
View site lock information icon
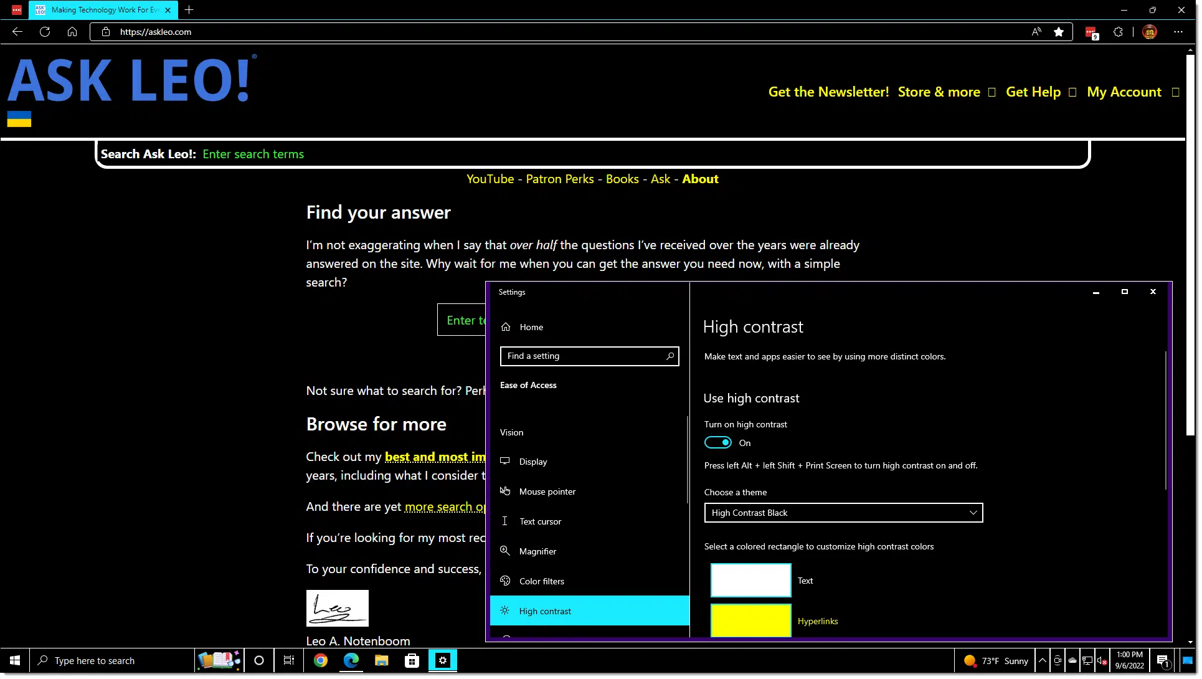[106, 32]
